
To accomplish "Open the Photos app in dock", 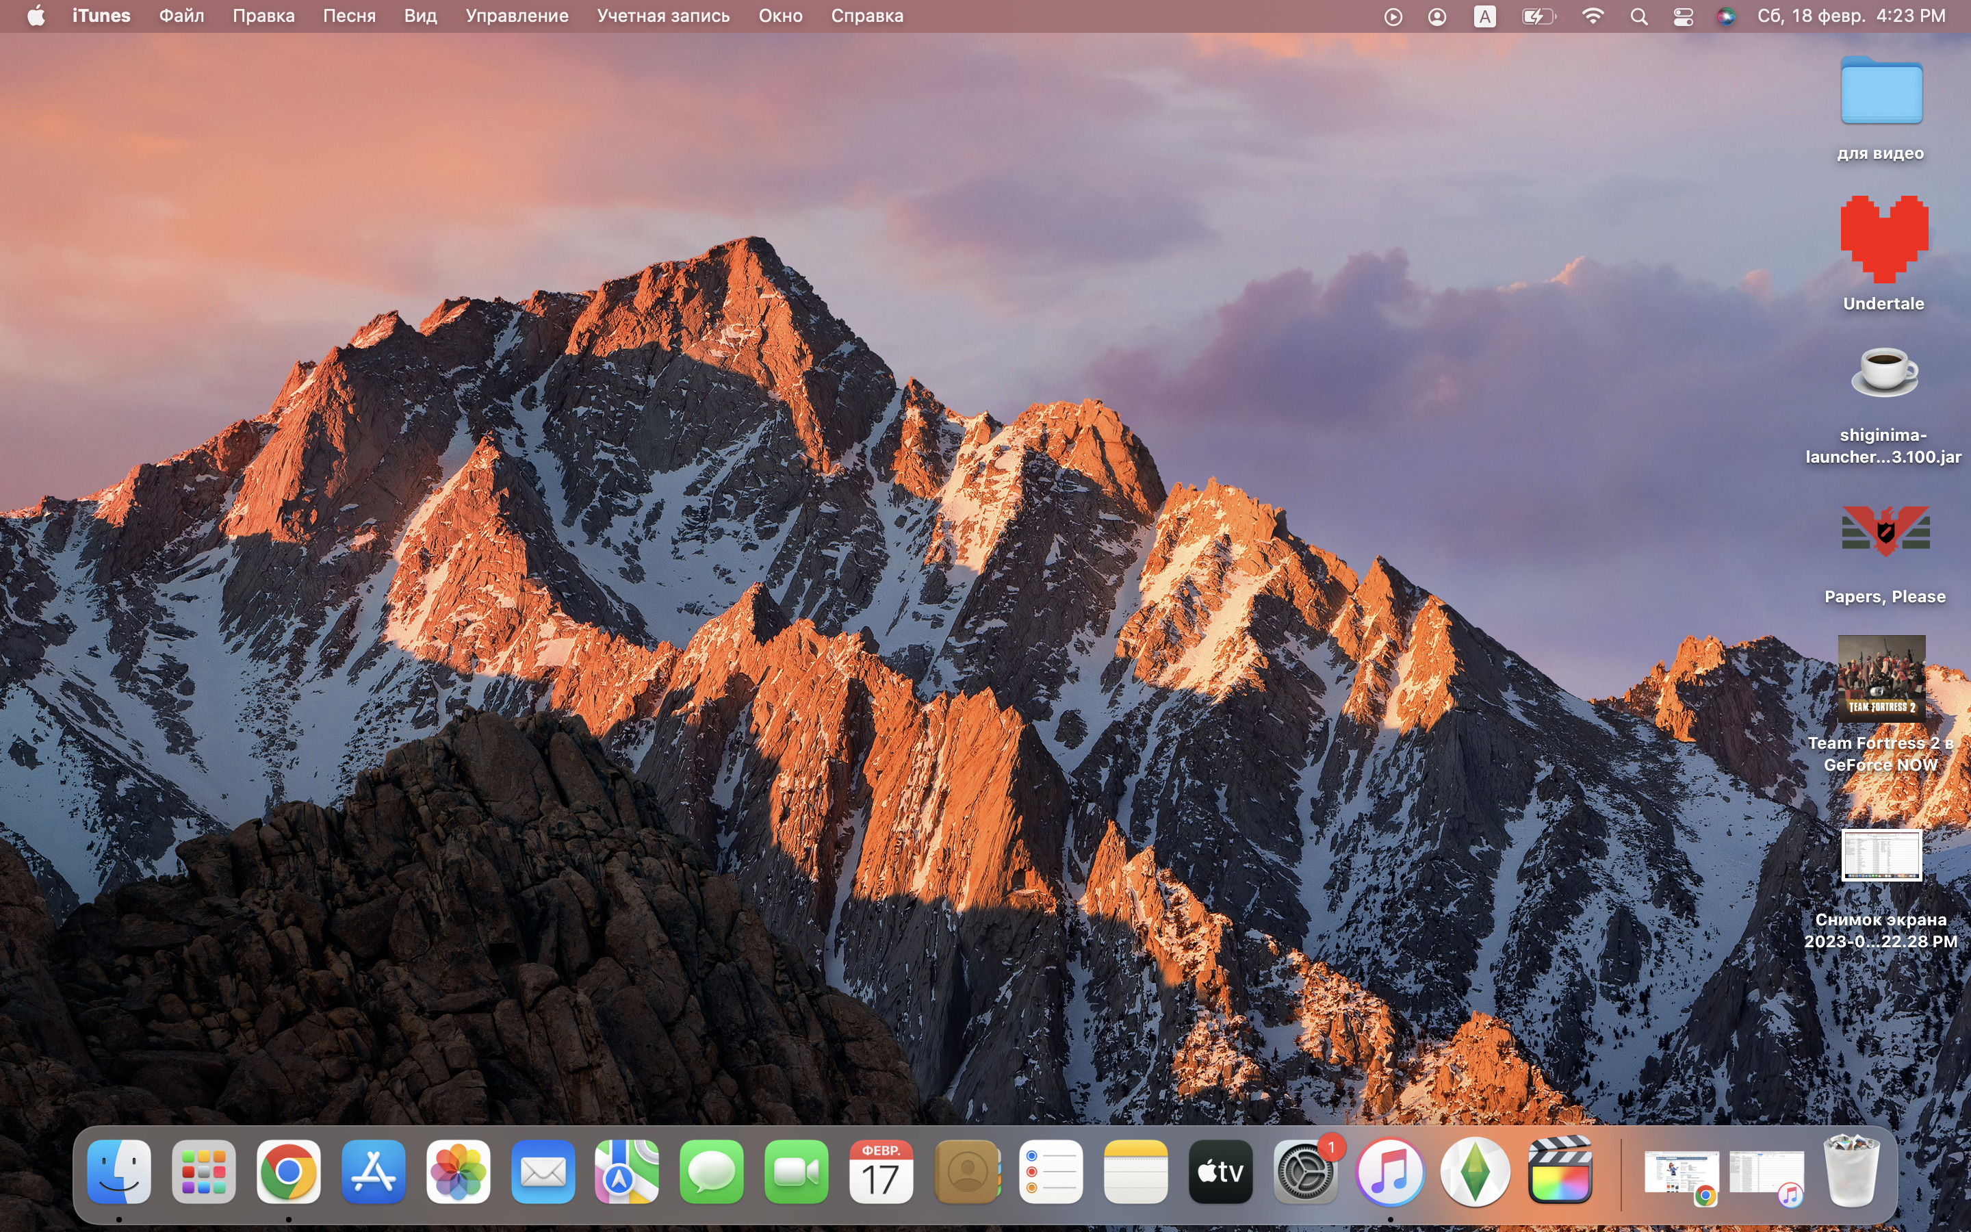I will tap(458, 1172).
